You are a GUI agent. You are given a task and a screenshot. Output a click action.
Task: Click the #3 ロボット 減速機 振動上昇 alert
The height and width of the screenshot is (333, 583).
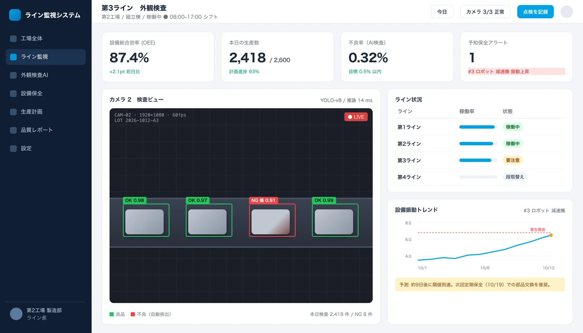tap(516, 72)
